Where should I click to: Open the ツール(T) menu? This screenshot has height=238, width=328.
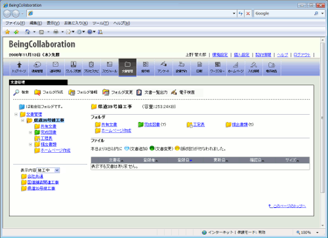point(100,23)
